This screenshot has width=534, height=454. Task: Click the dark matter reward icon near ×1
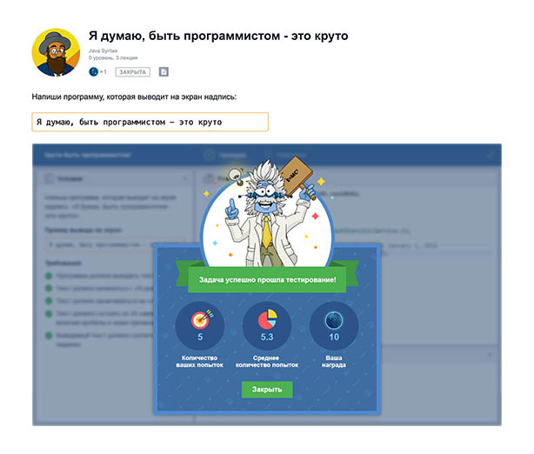click(93, 72)
